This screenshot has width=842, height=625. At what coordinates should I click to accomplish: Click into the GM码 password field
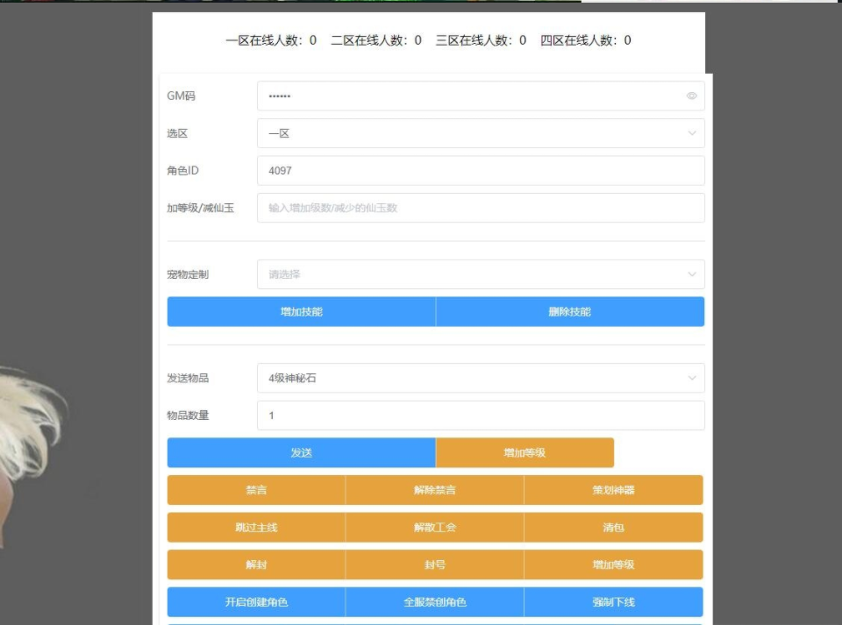[469, 96]
